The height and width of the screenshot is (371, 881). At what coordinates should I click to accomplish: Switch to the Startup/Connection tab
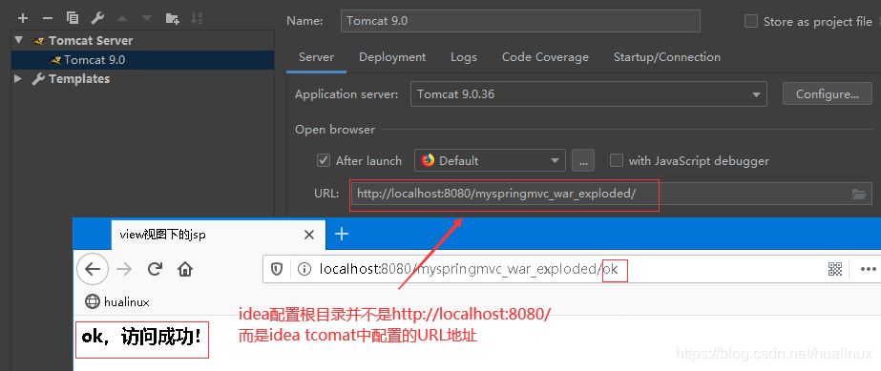point(667,57)
